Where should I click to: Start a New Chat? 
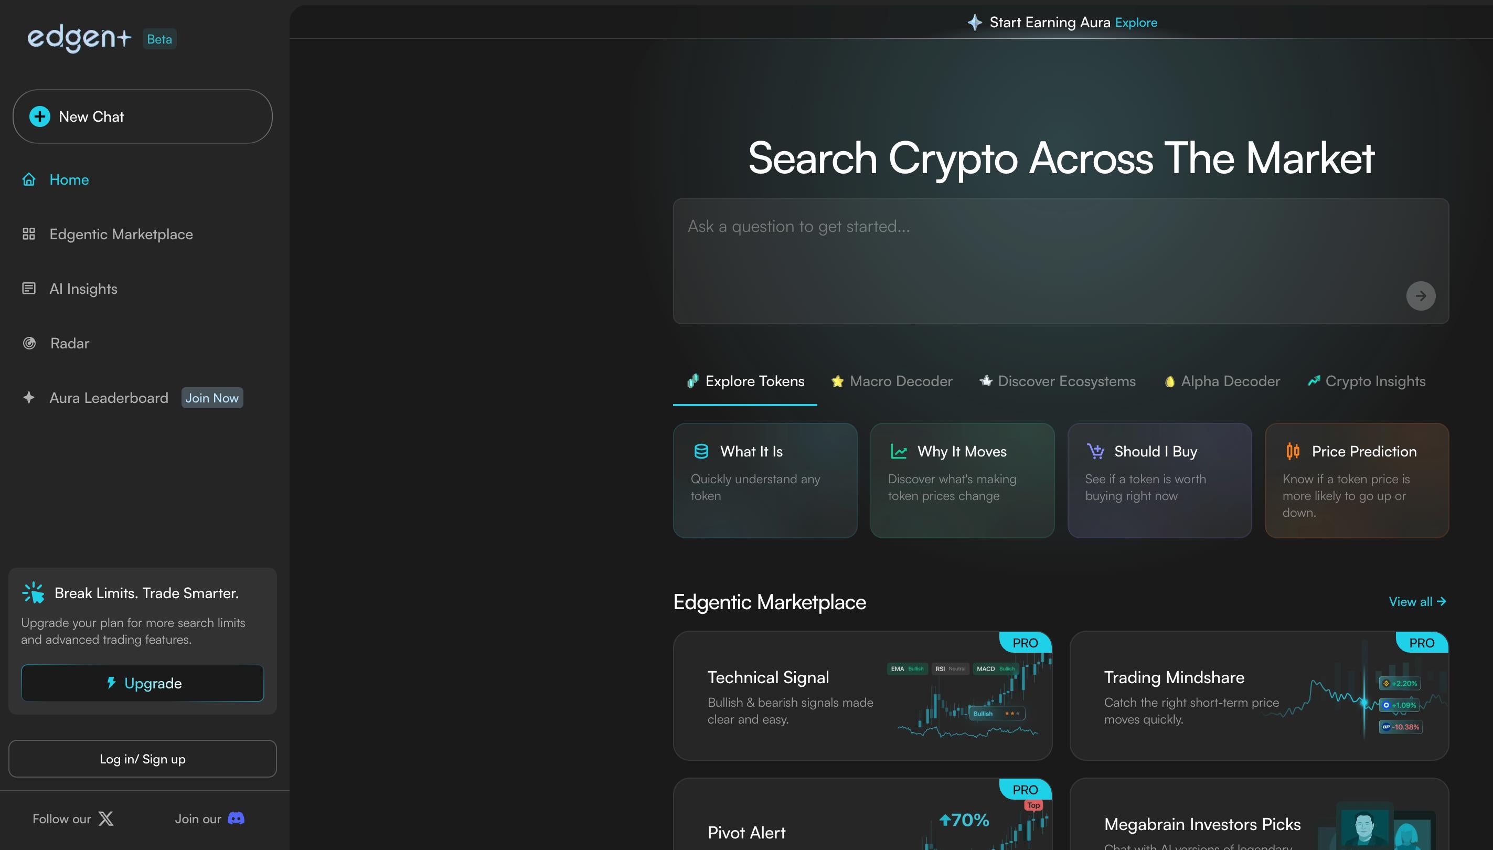point(142,117)
